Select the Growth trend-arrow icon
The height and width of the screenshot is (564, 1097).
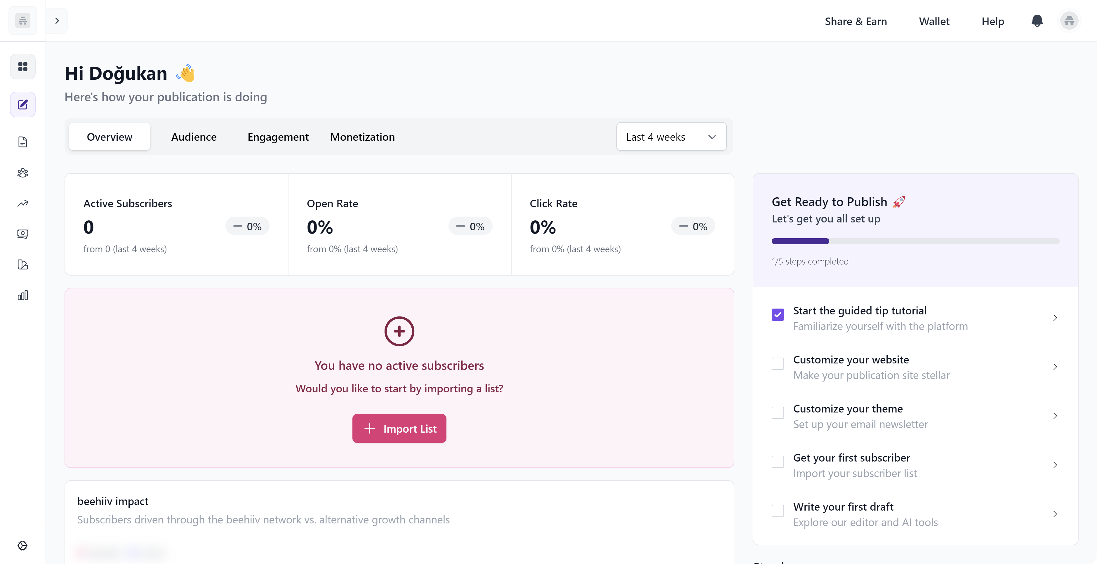22,203
